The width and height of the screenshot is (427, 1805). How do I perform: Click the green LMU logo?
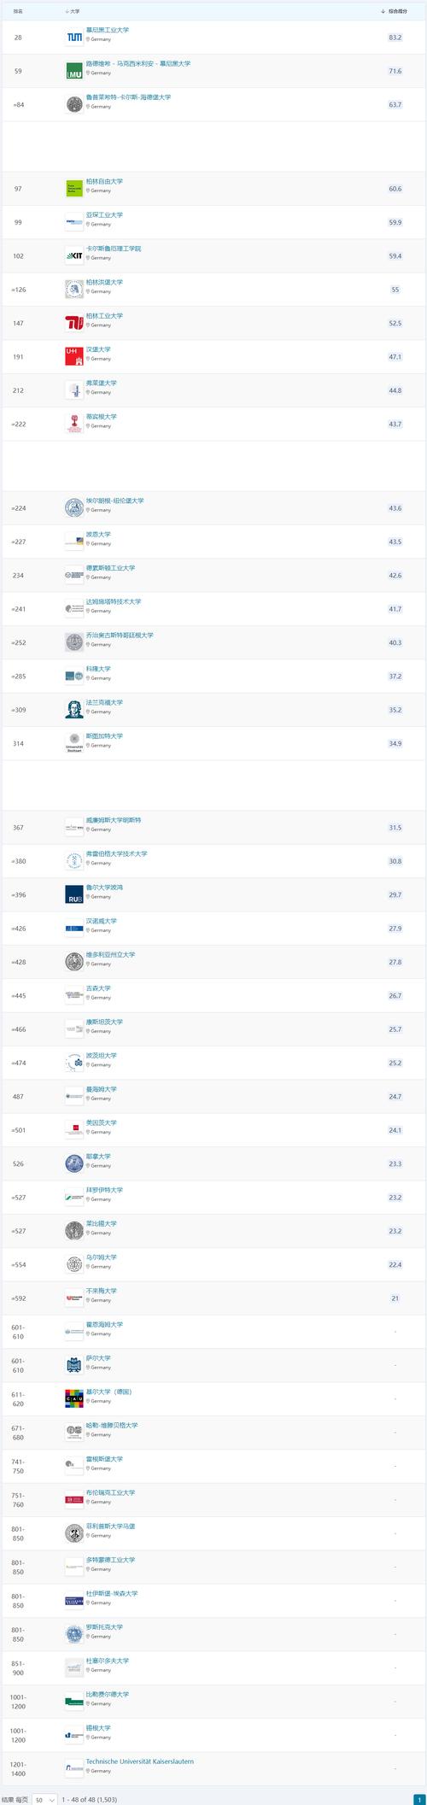74,71
